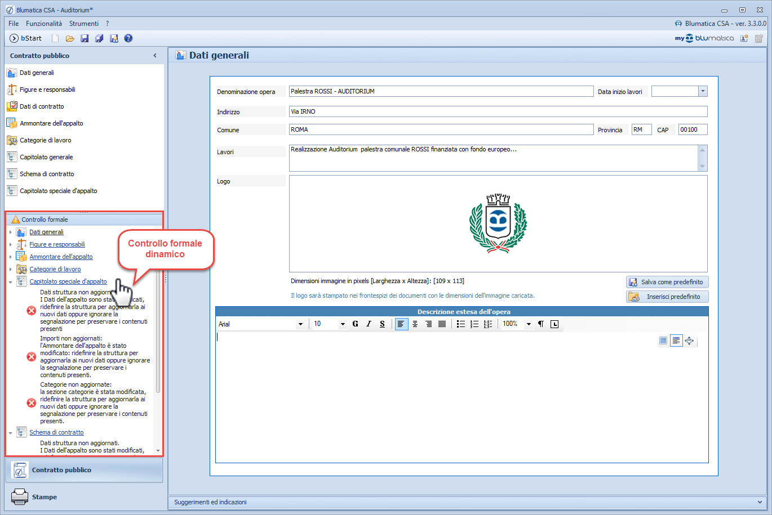Open the Arial font dropdown
This screenshot has width=772, height=515.
(300, 324)
